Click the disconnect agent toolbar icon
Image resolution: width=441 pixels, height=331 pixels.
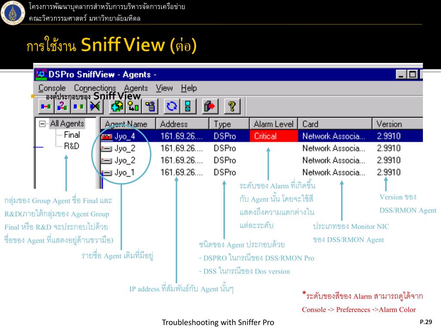[78, 106]
